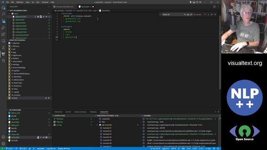
Task: Switch to the Preview README.md tab
Action: point(65,7)
